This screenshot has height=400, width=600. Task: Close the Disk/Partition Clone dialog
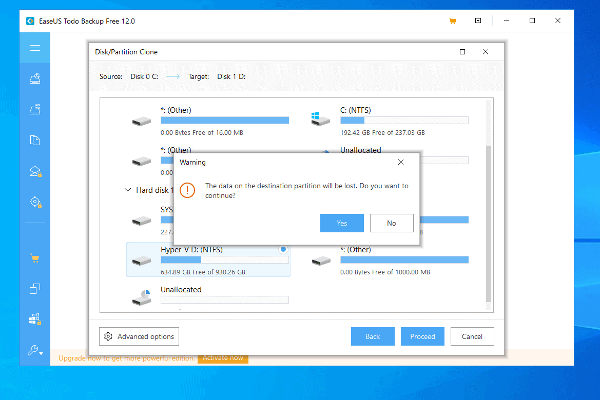[x=485, y=52]
